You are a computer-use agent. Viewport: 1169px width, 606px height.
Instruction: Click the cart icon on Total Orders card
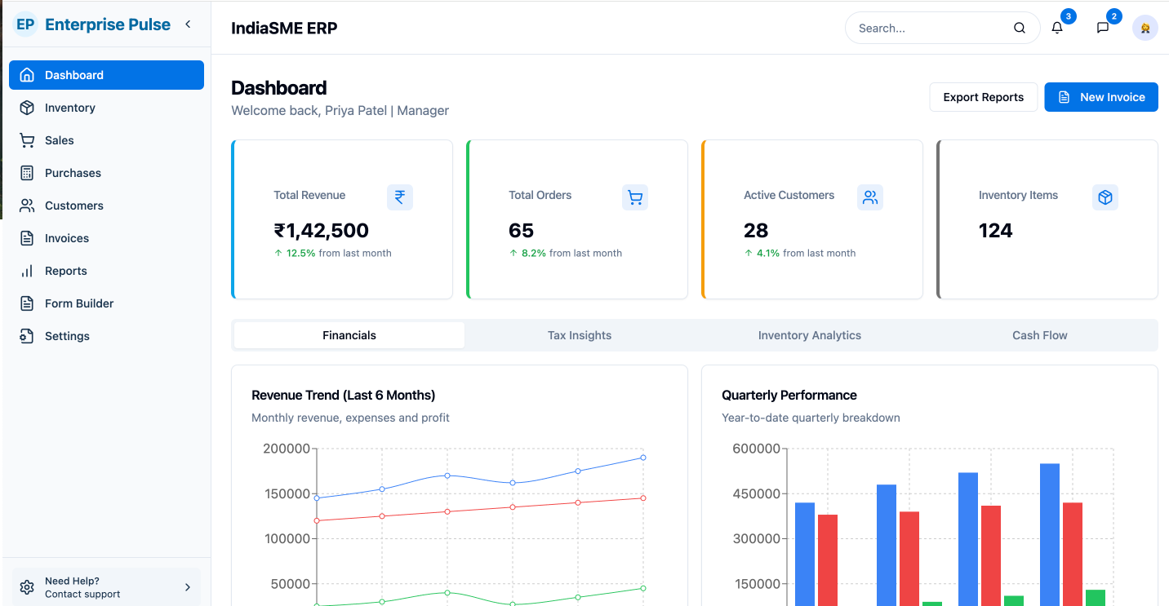(x=635, y=197)
